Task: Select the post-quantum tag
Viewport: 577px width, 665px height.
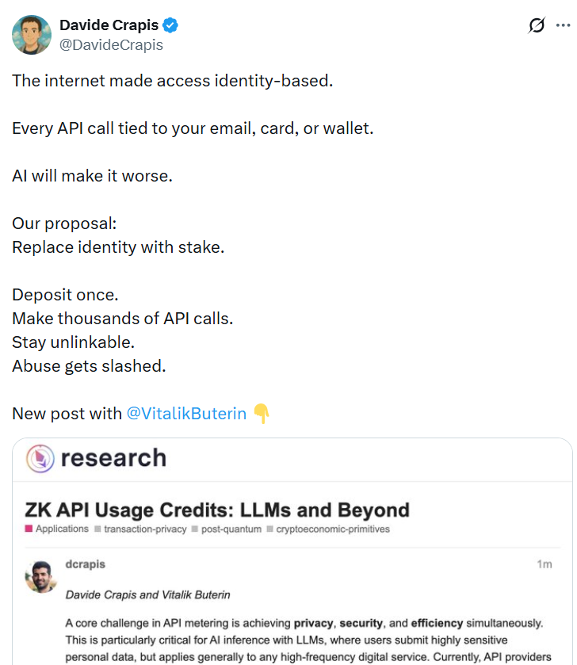Action: [x=231, y=529]
